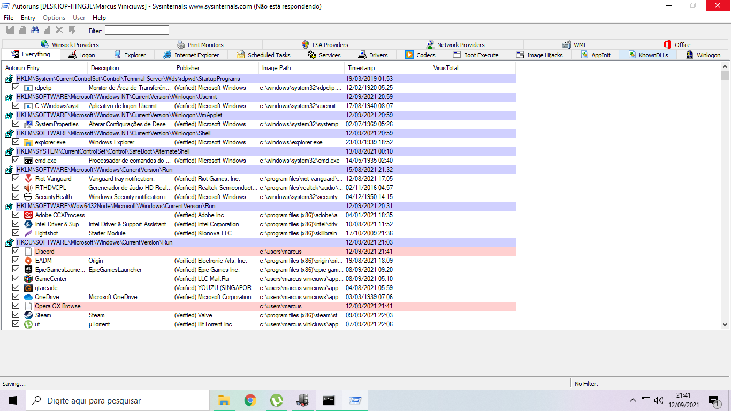Open µTorrent from the taskbar
The image size is (731, 411).
pos(276,400)
